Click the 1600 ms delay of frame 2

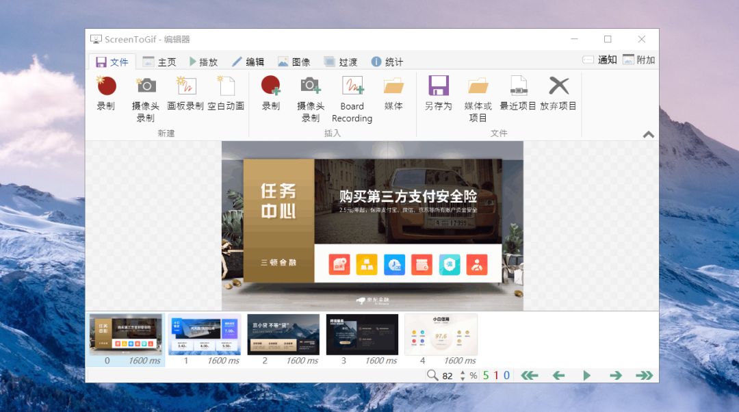[x=302, y=361]
